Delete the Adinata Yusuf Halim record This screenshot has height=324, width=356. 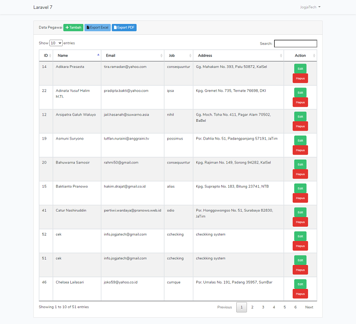click(x=300, y=102)
